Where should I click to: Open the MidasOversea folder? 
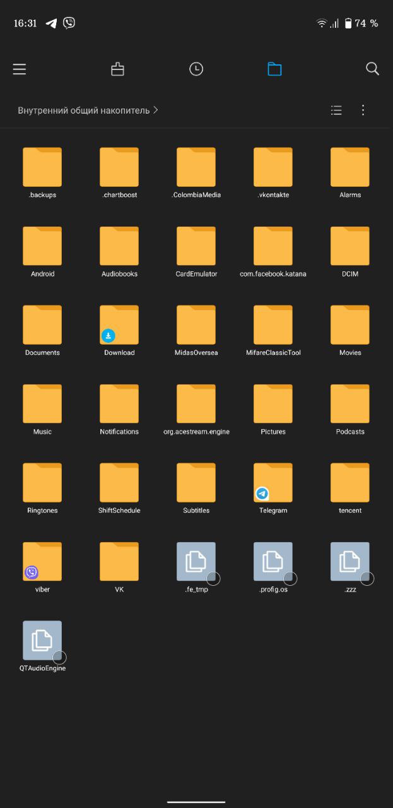pos(196,325)
